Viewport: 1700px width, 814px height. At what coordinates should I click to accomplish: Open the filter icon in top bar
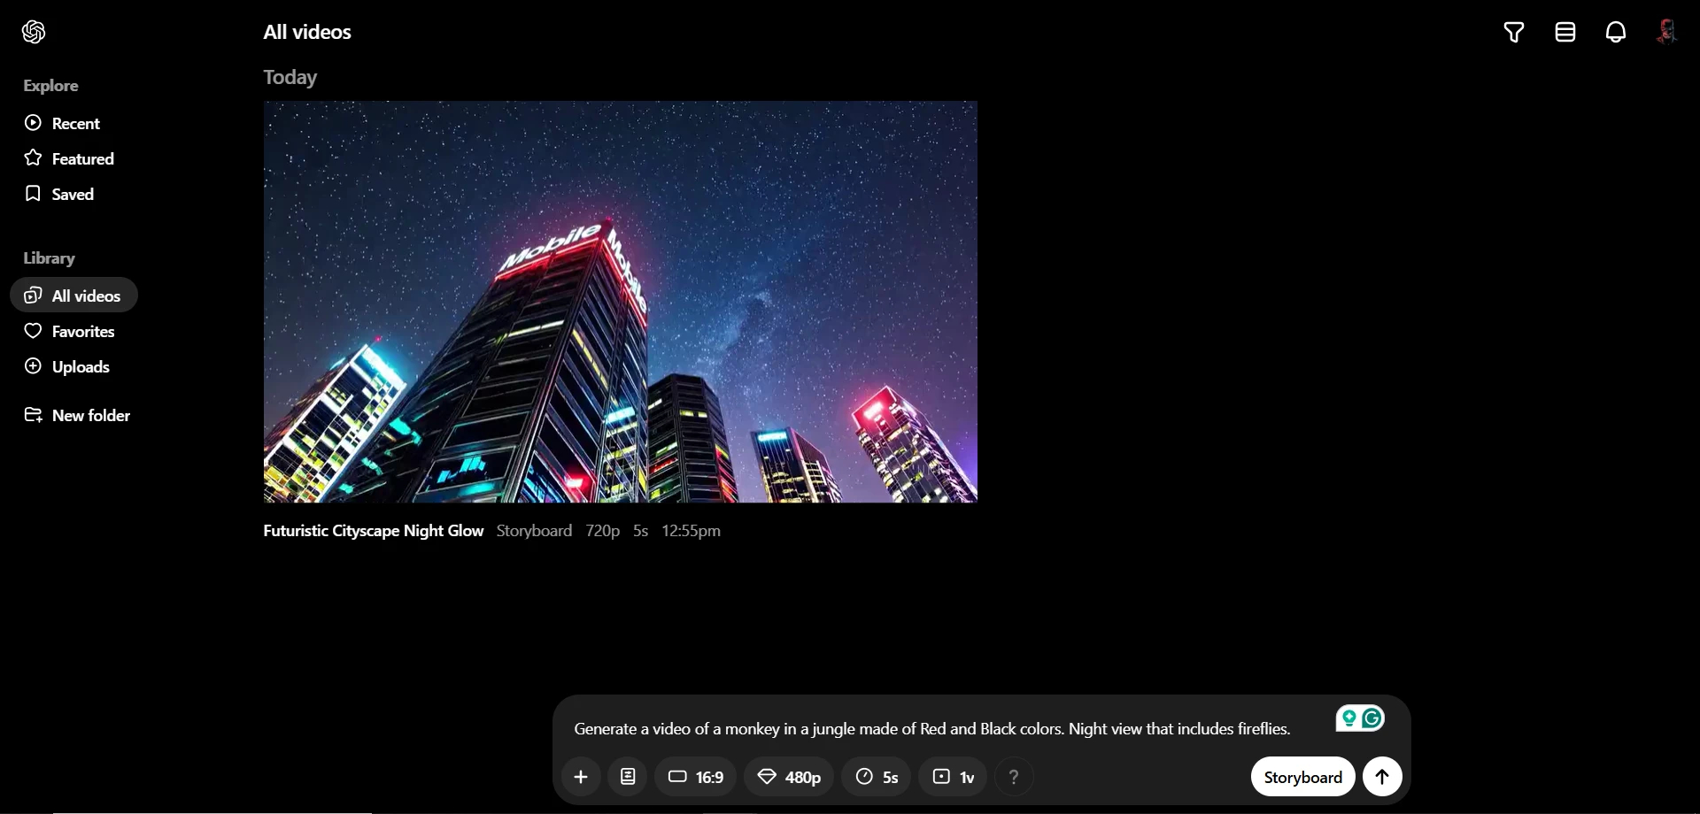coord(1514,32)
